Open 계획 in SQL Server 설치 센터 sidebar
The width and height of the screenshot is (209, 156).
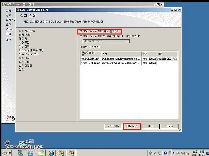coord(8,10)
